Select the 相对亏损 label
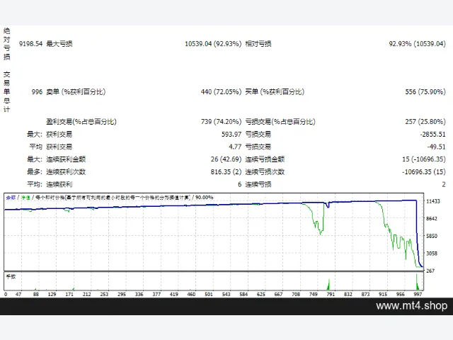The height and width of the screenshot is (340, 453). [x=258, y=44]
